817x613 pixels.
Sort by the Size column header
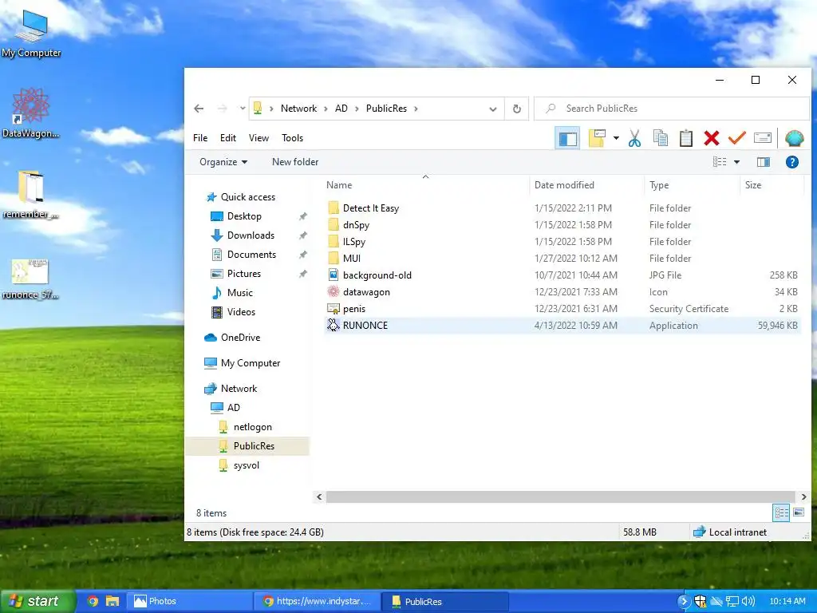[772, 185]
